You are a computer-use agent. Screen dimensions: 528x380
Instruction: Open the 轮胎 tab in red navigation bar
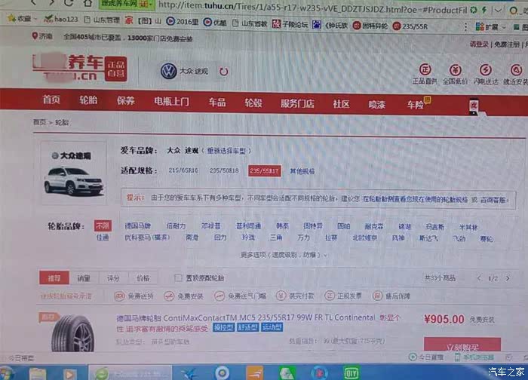[88, 101]
